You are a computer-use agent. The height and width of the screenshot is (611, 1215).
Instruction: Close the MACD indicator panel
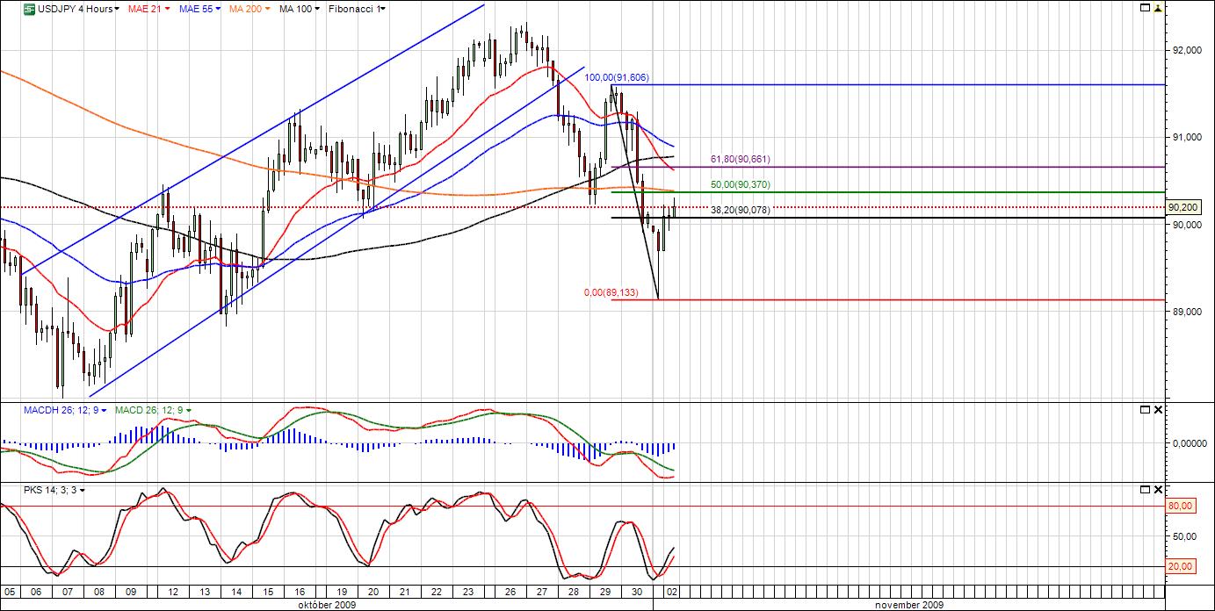coord(1158,410)
